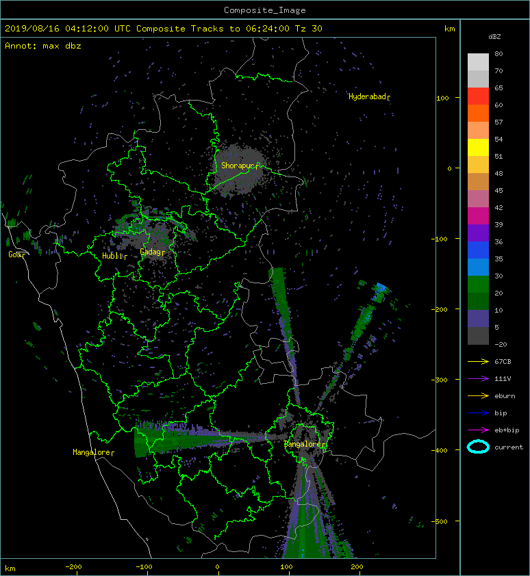The image size is (530, 576).
Task: Click the 67CB legend label
Action: (503, 361)
